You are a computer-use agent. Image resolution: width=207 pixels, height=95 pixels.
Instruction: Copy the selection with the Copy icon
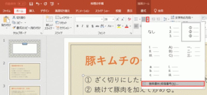14,23
